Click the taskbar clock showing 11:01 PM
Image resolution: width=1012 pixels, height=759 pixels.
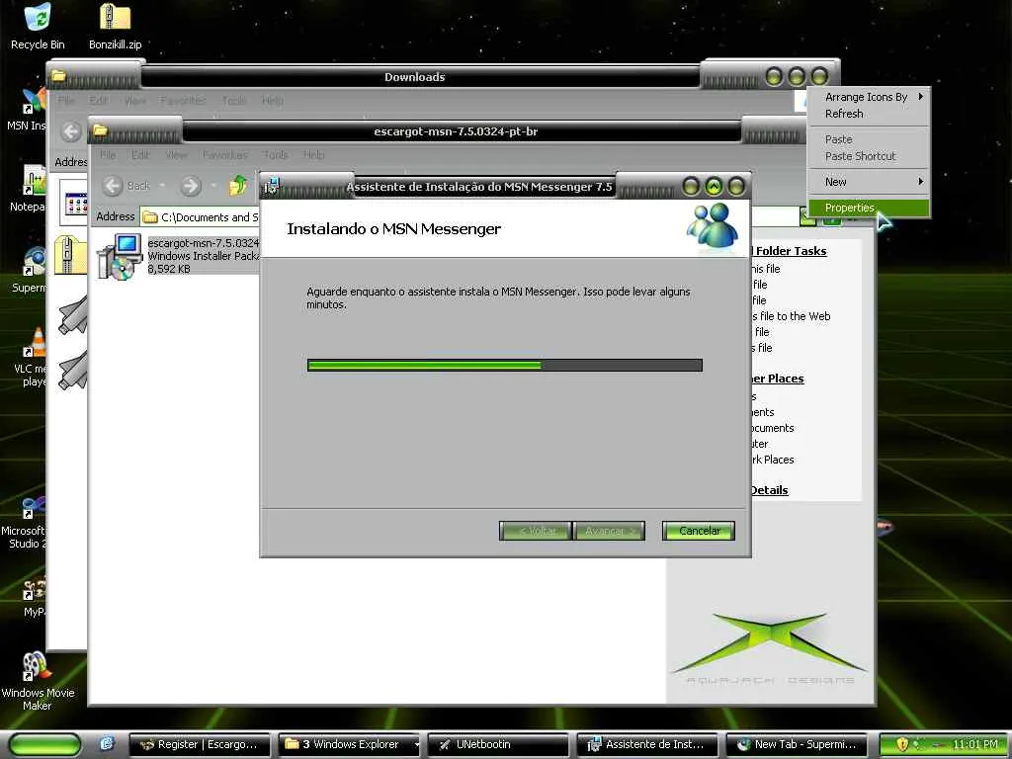[975, 744]
